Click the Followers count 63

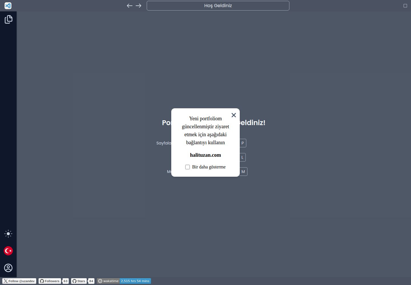[x=66, y=281]
